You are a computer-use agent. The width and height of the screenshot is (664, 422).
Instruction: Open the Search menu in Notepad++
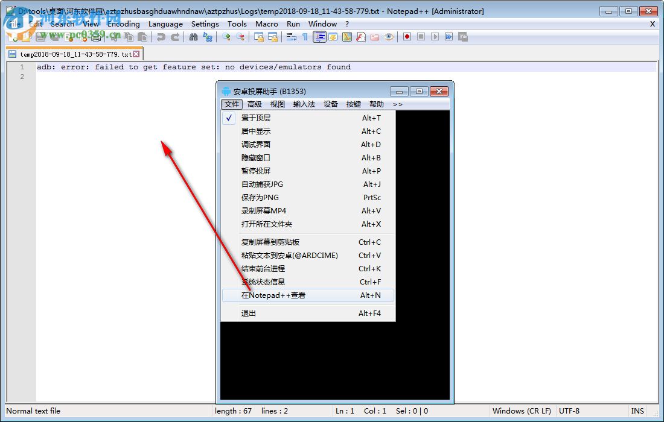tap(63, 24)
